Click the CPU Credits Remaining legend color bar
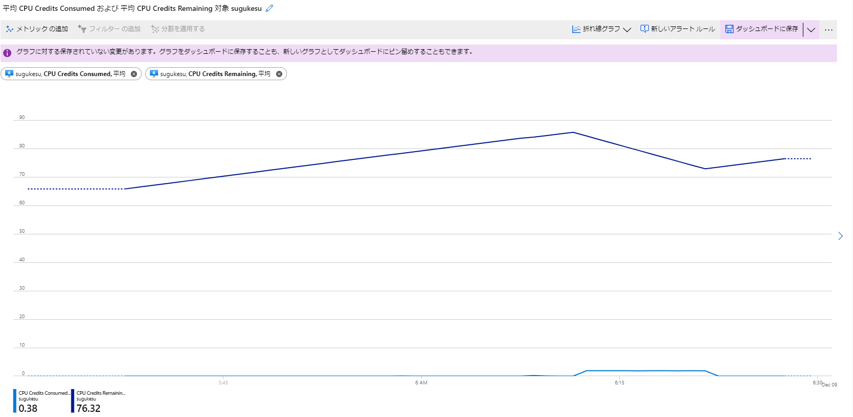853x417 pixels. pos(73,400)
